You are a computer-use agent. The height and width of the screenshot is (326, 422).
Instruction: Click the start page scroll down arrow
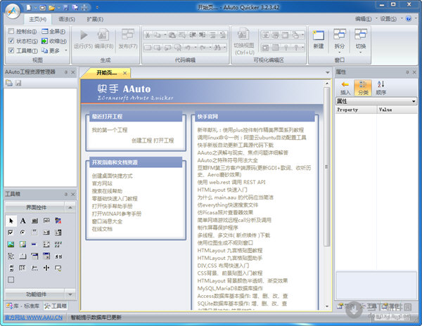[x=327, y=306]
